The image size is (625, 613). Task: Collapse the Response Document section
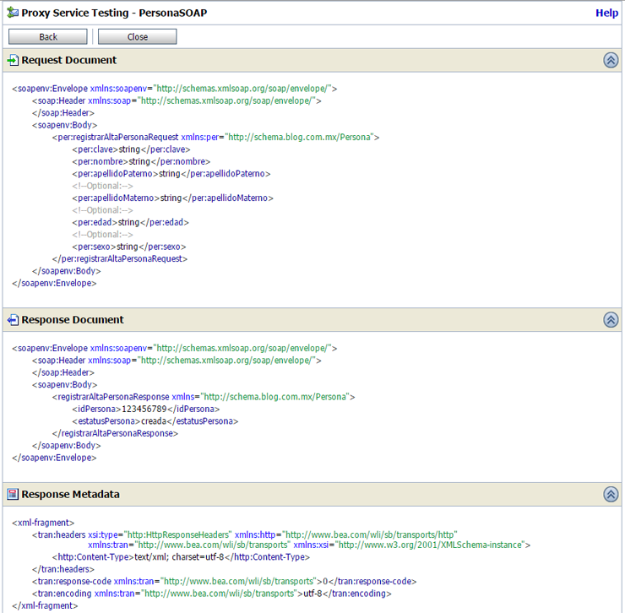click(611, 320)
